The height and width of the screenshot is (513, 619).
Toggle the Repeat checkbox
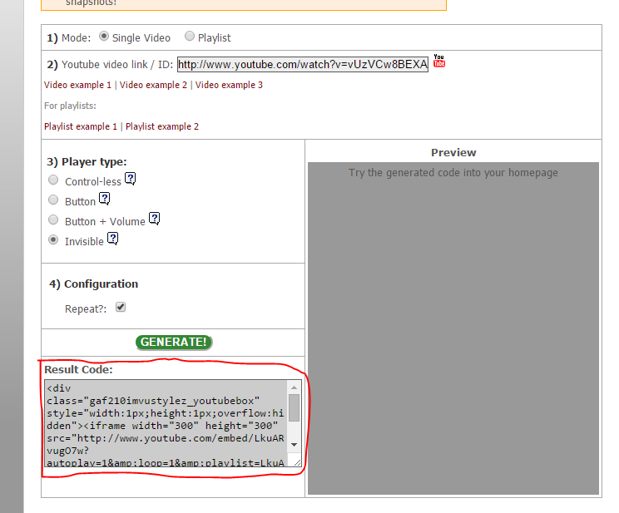(x=121, y=307)
